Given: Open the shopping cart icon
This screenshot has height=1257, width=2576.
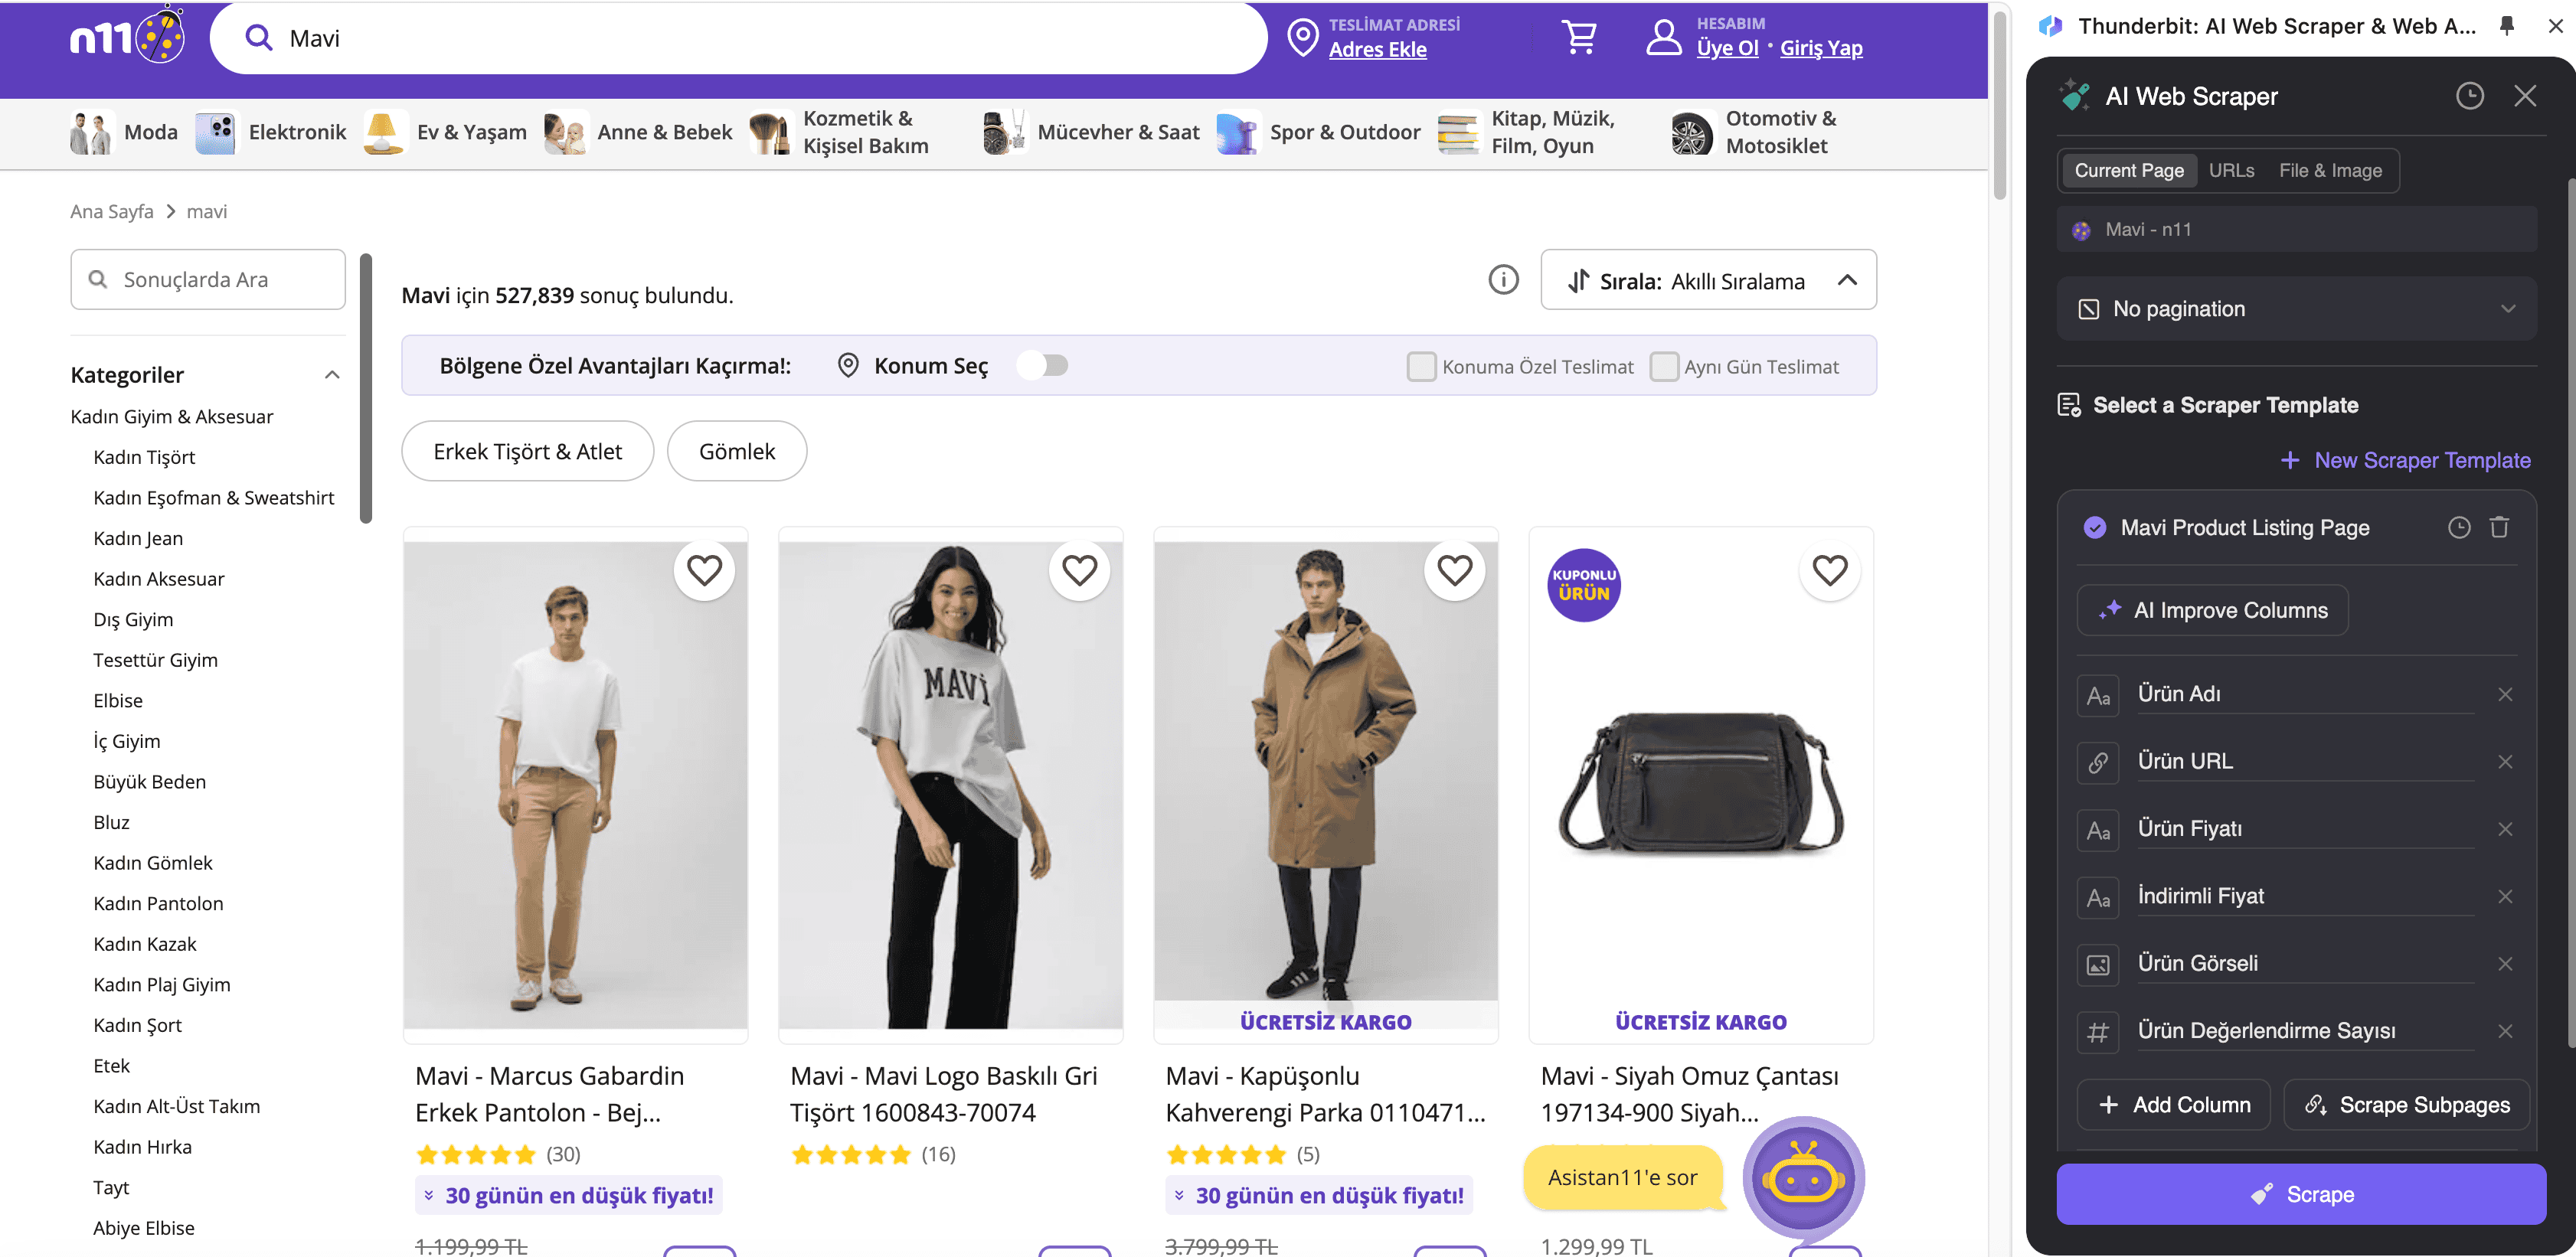Looking at the screenshot, I should [x=1579, y=38].
